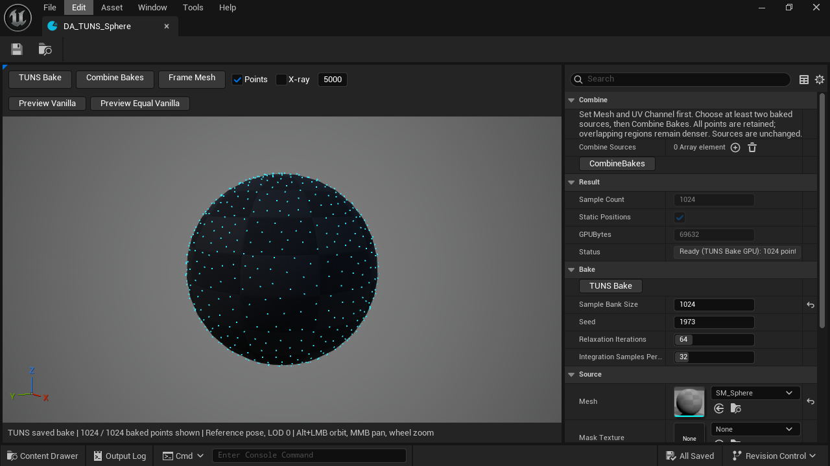Click the point count field showing 5000
This screenshot has width=830, height=466.
[333, 80]
